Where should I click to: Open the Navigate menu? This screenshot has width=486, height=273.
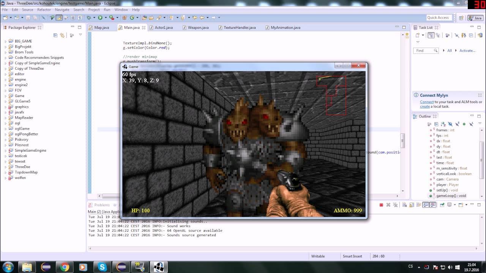[62, 9]
